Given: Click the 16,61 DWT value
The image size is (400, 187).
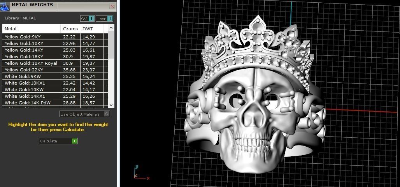Looking at the screenshot, I should 88,50.
